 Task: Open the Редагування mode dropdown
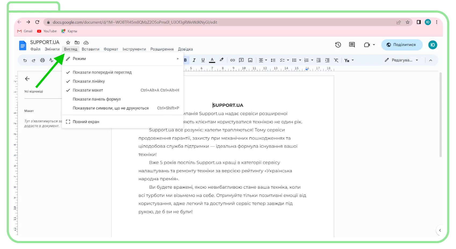(x=401, y=60)
